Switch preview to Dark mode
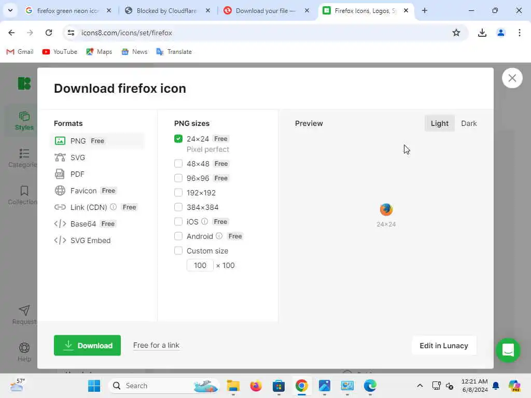The image size is (531, 398). pos(469,123)
